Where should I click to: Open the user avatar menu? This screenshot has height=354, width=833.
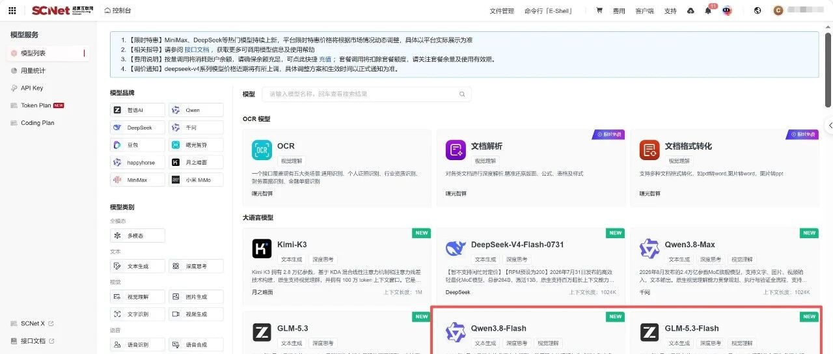coord(778,10)
